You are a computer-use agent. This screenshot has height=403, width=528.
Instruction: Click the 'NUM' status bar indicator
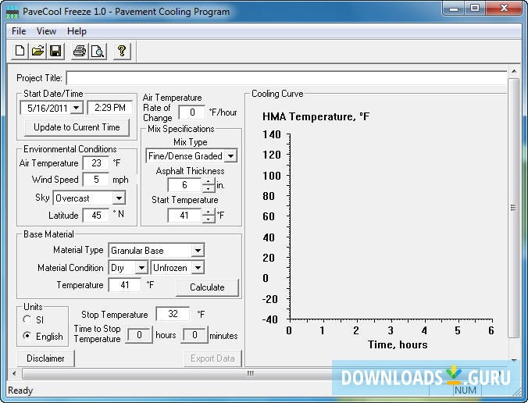tap(466, 391)
